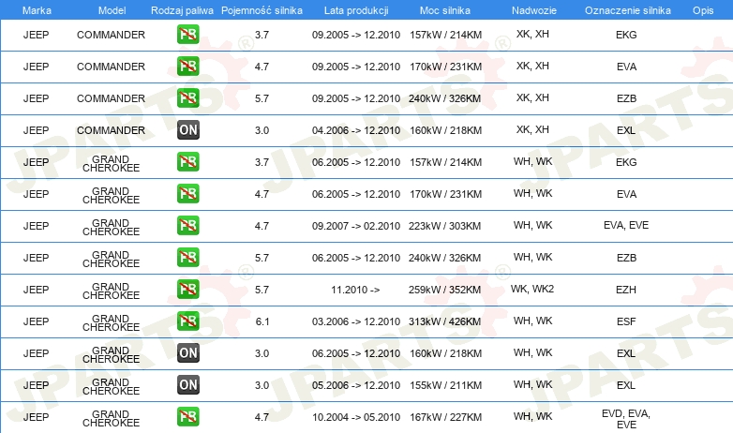This screenshot has height=433, width=733.
Task: Click the Model column header
Action: click(112, 10)
